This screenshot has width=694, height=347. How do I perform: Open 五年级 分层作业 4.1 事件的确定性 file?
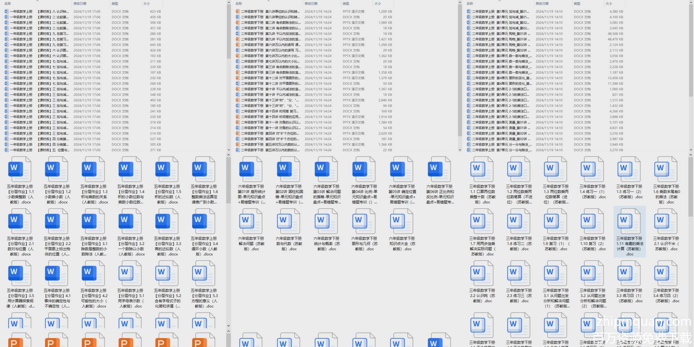(57, 273)
